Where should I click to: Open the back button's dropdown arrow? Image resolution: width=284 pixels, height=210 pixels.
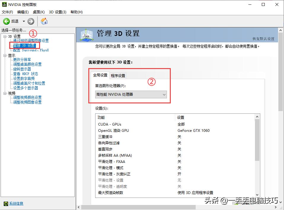coord(23,21)
